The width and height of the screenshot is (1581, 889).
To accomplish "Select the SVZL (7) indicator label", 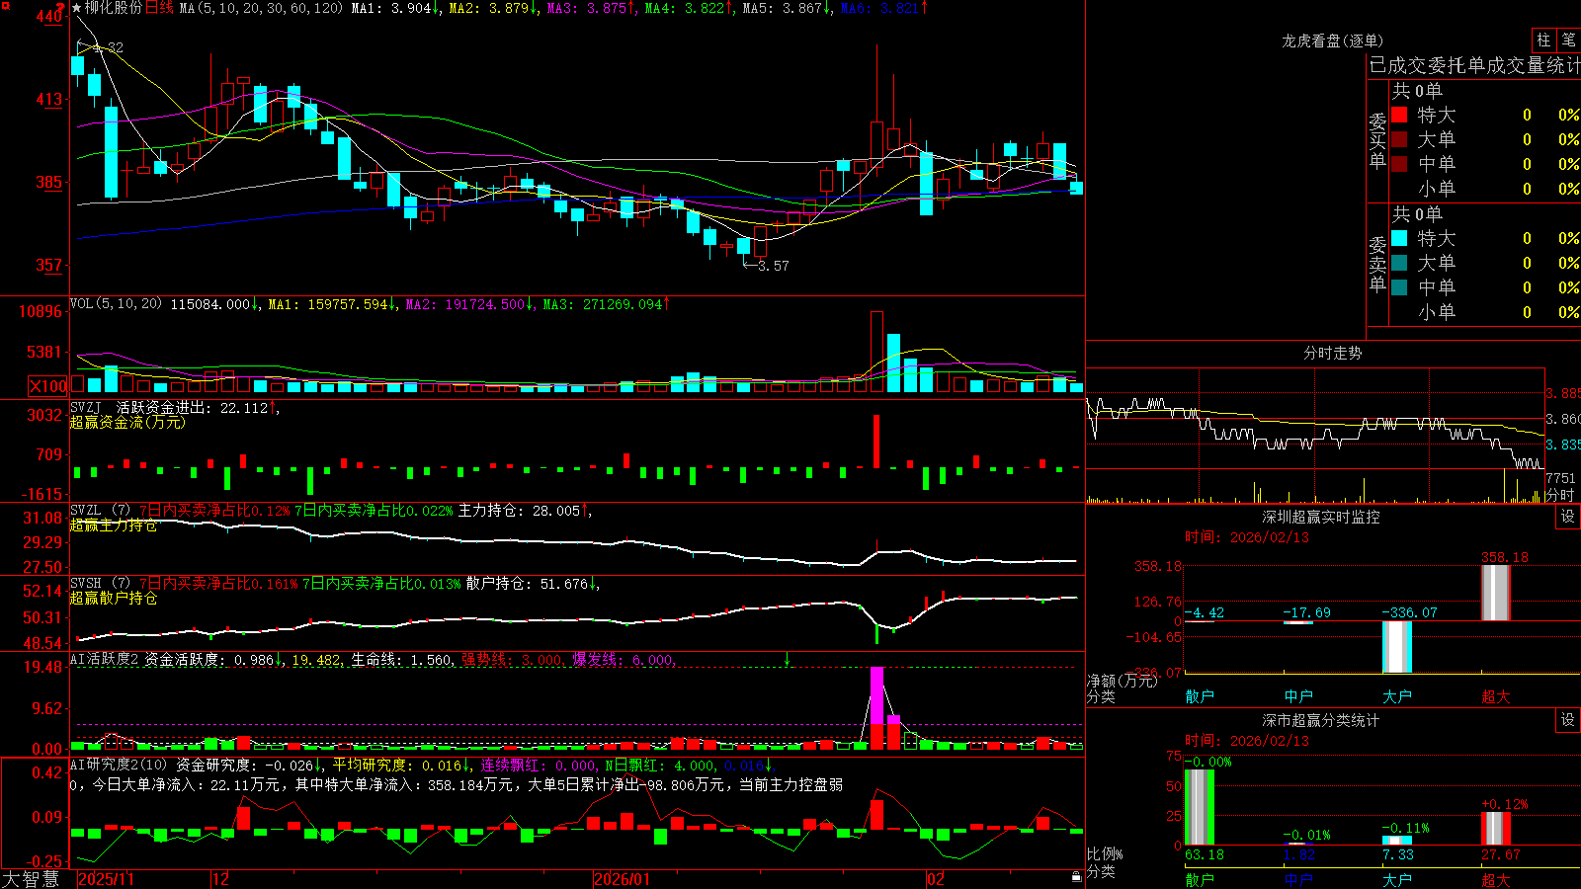I will (100, 511).
